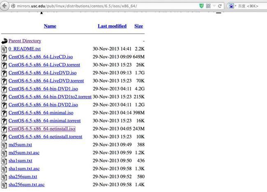
Task: Download CentOS-6.5-x86_64-netinstall.iso
Action: tap(42, 129)
